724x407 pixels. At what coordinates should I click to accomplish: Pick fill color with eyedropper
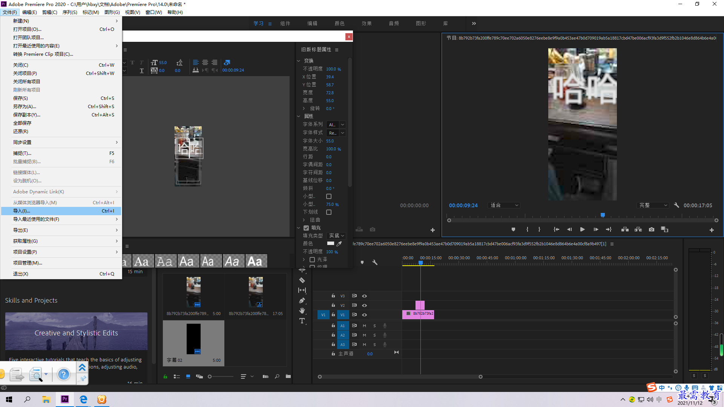tap(339, 244)
